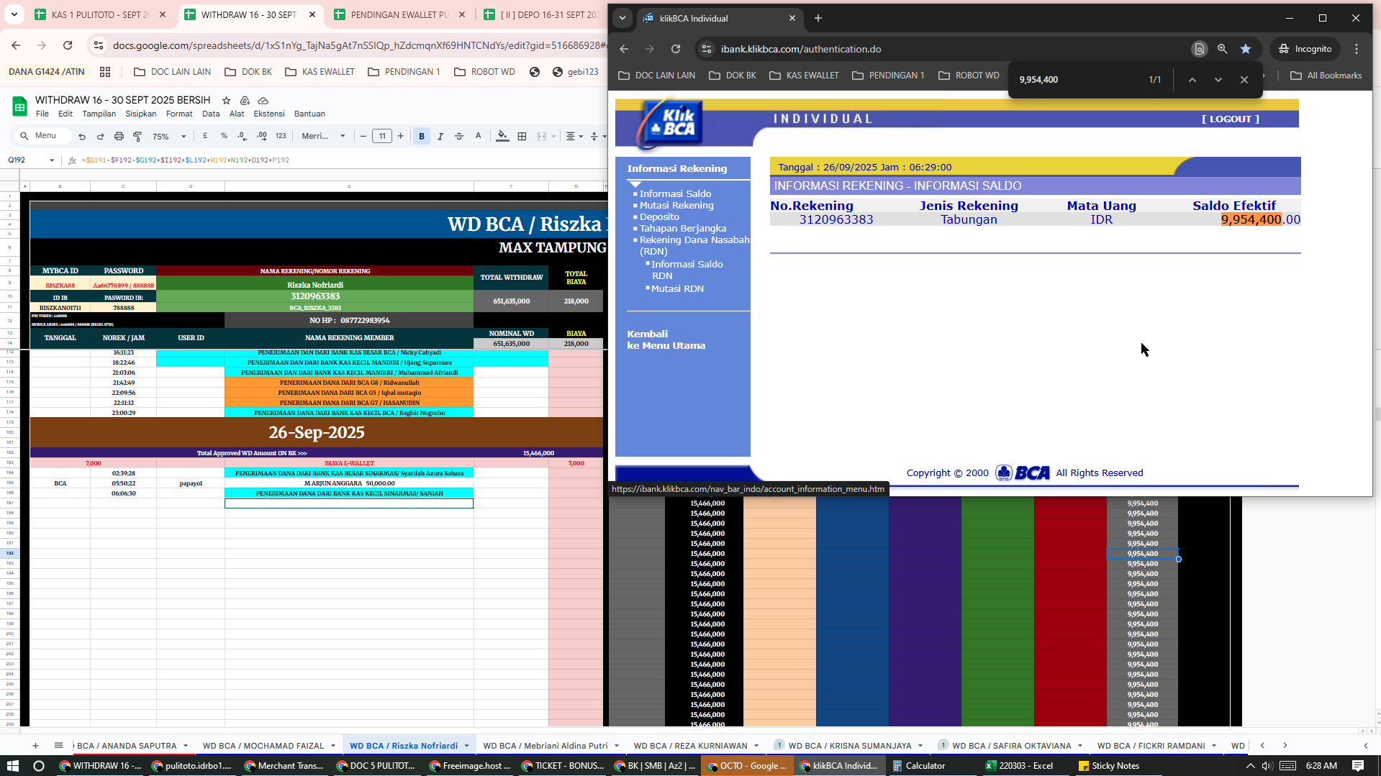This screenshot has height=776, width=1381.
Task: Click the print icon in Sheets toolbar
Action: [119, 136]
